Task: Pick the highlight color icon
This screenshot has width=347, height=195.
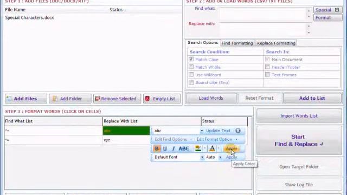Action: (198, 148)
